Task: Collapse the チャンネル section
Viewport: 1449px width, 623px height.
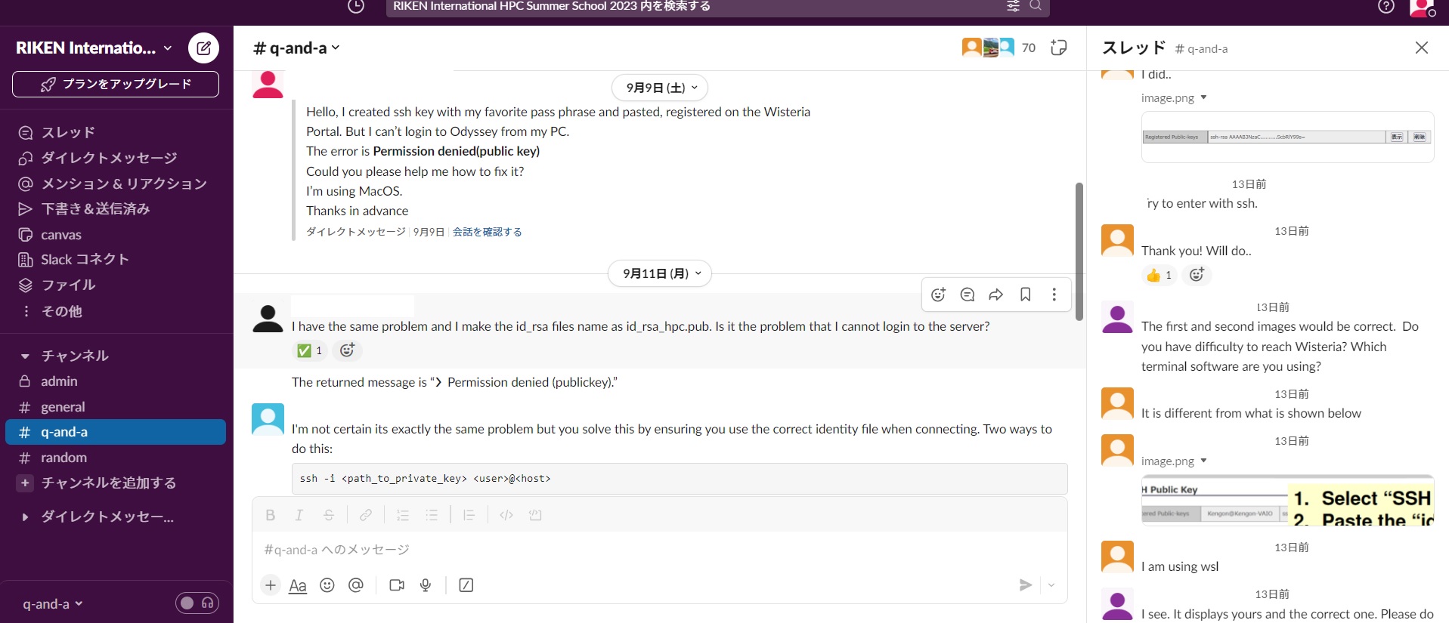Action: point(25,356)
